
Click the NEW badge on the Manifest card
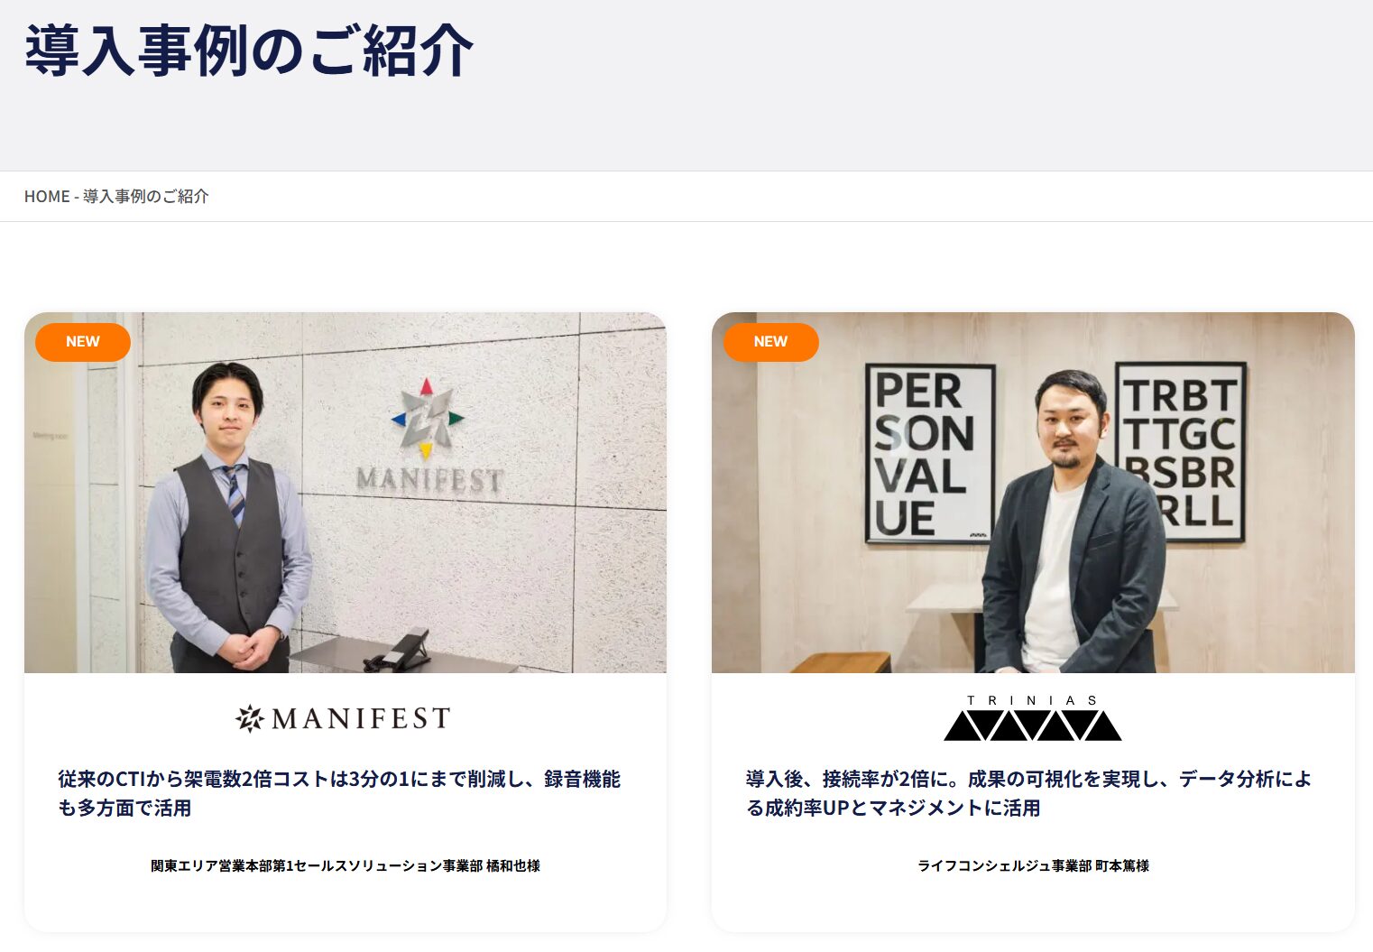click(83, 342)
